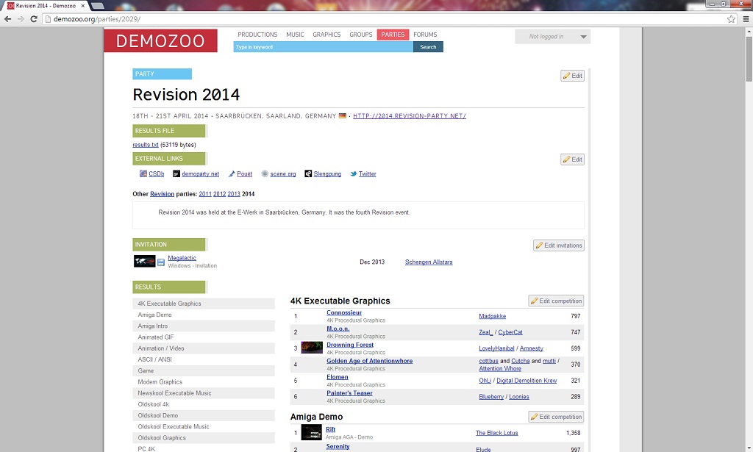Bookmark page with the star icon
The height and width of the screenshot is (452, 753).
coord(731,19)
